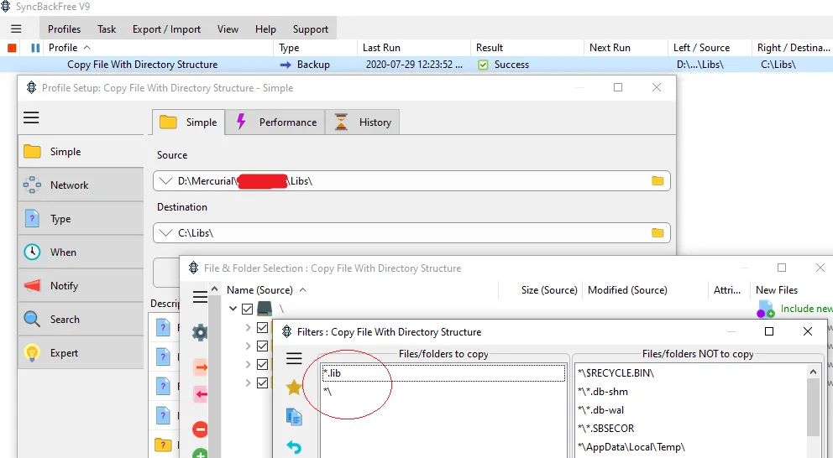The width and height of the screenshot is (833, 458).
Task: Open the Filters window hamburger menu
Action: (x=294, y=358)
